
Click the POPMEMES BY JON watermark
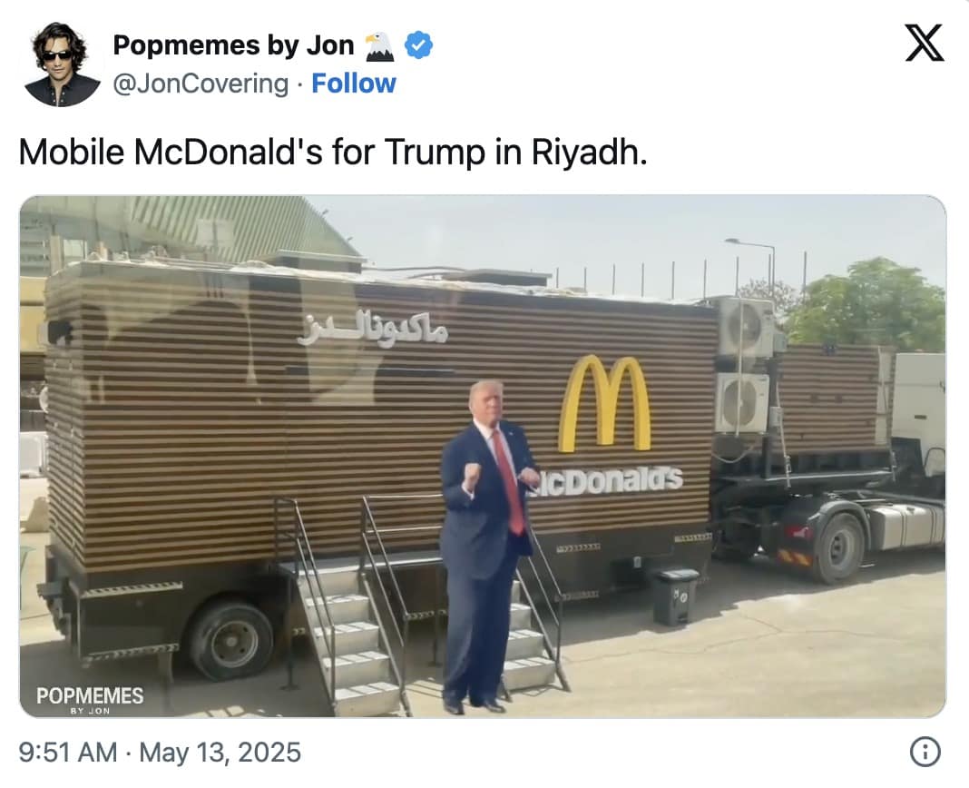(90, 700)
